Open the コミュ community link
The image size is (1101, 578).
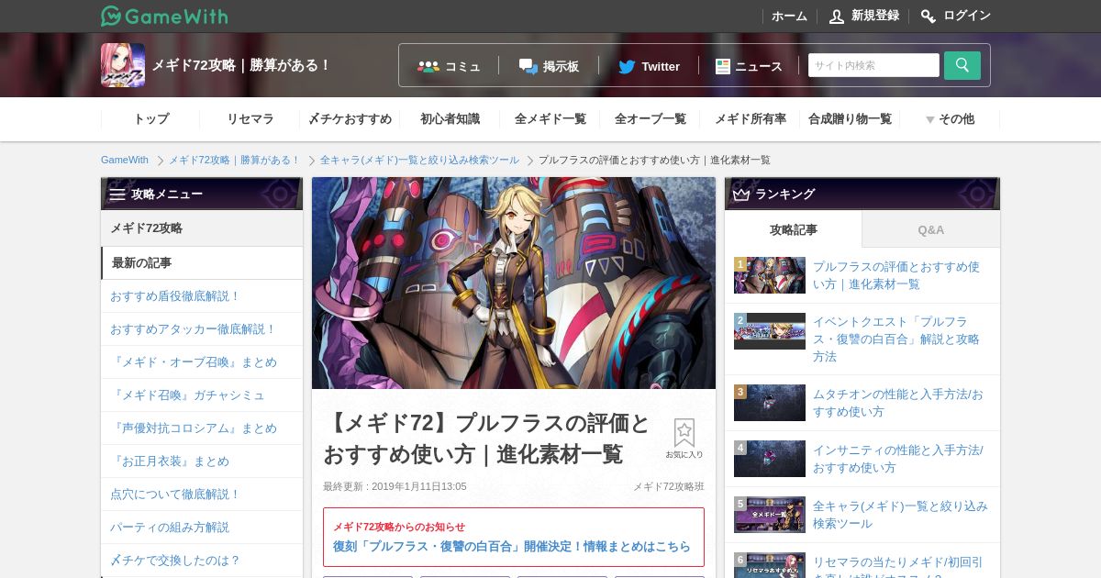click(449, 66)
